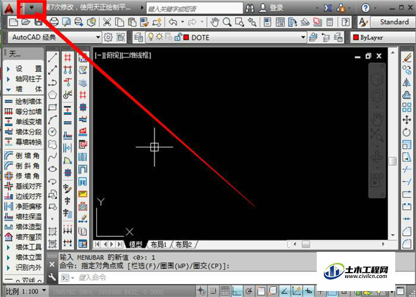This screenshot has height=297, width=416.
Task: Click the Plot printer icon
Action: click(x=54, y=22)
